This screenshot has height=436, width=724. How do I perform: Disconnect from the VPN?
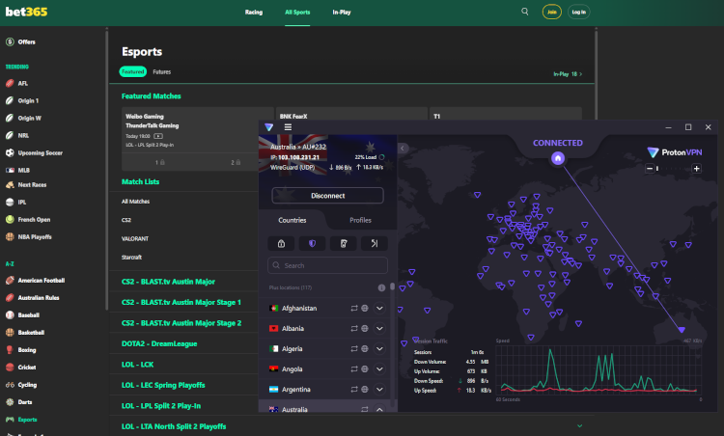327,196
